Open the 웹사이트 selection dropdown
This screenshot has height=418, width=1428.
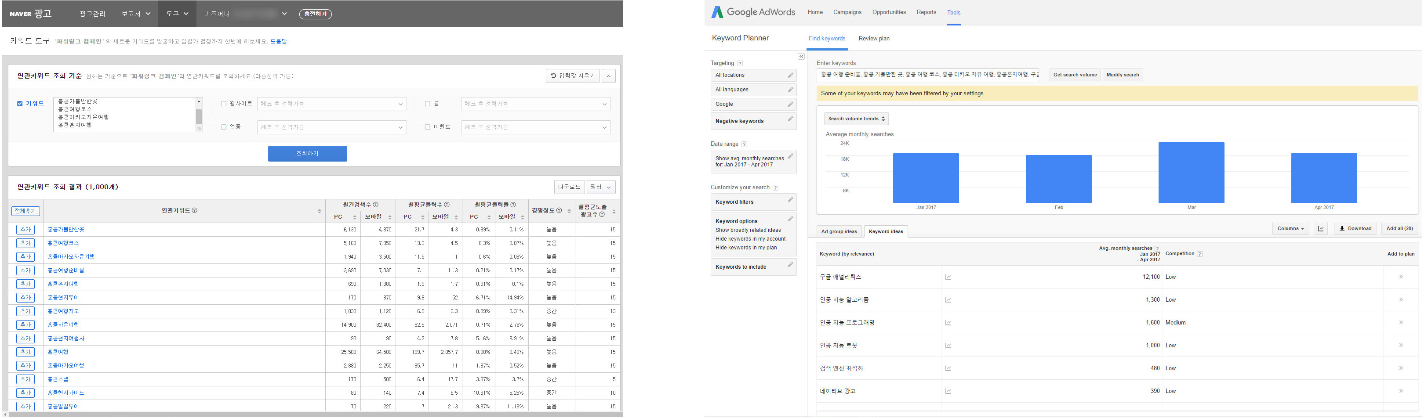tap(331, 104)
